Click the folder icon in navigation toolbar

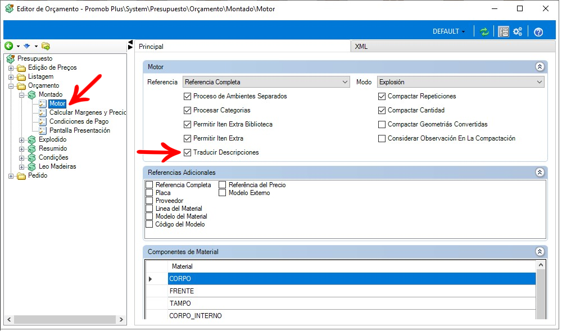46,46
